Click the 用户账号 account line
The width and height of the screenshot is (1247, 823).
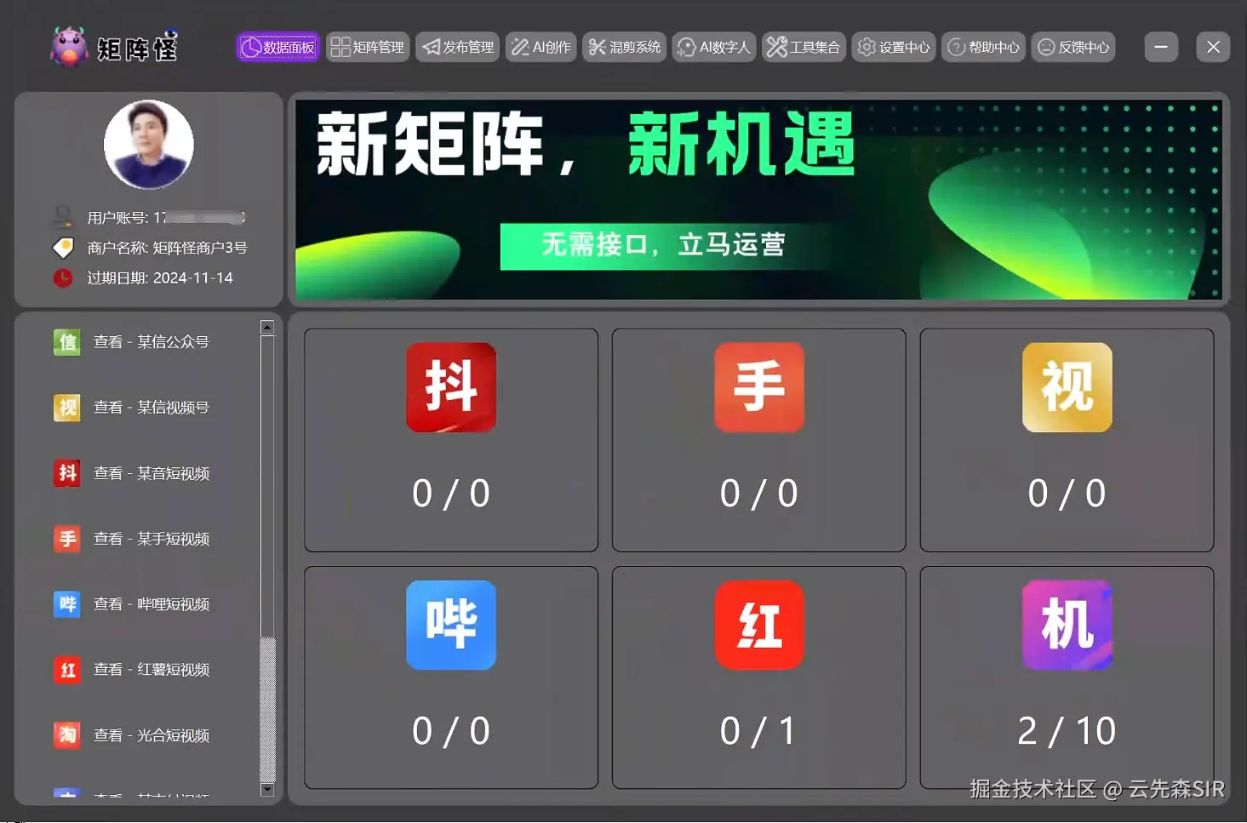[x=166, y=218]
